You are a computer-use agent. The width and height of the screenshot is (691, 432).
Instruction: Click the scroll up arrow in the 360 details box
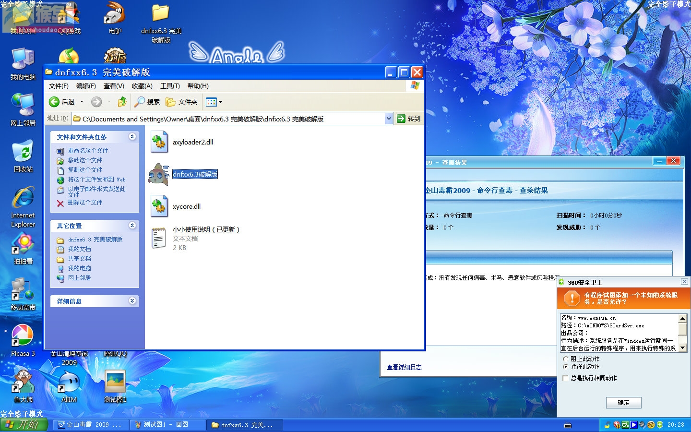[682, 318]
